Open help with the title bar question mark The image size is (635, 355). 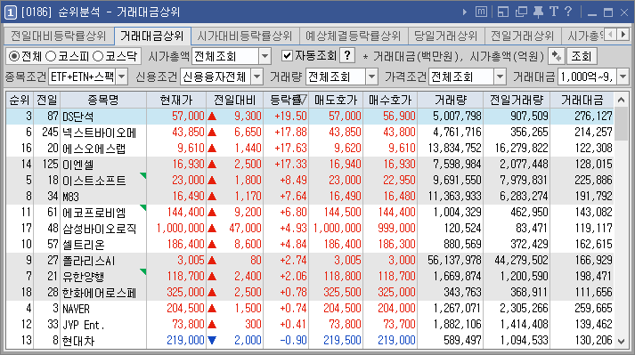coord(568,12)
